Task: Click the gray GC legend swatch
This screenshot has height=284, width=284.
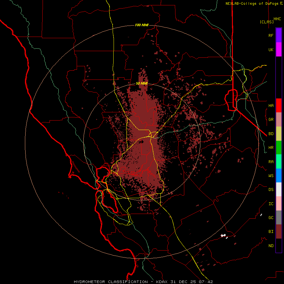Action: (x=279, y=217)
